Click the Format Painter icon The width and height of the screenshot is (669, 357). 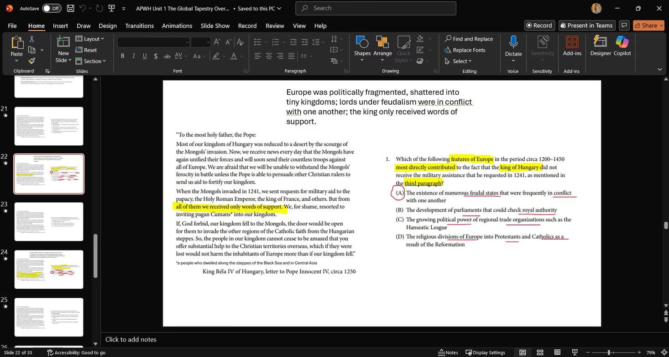point(31,61)
